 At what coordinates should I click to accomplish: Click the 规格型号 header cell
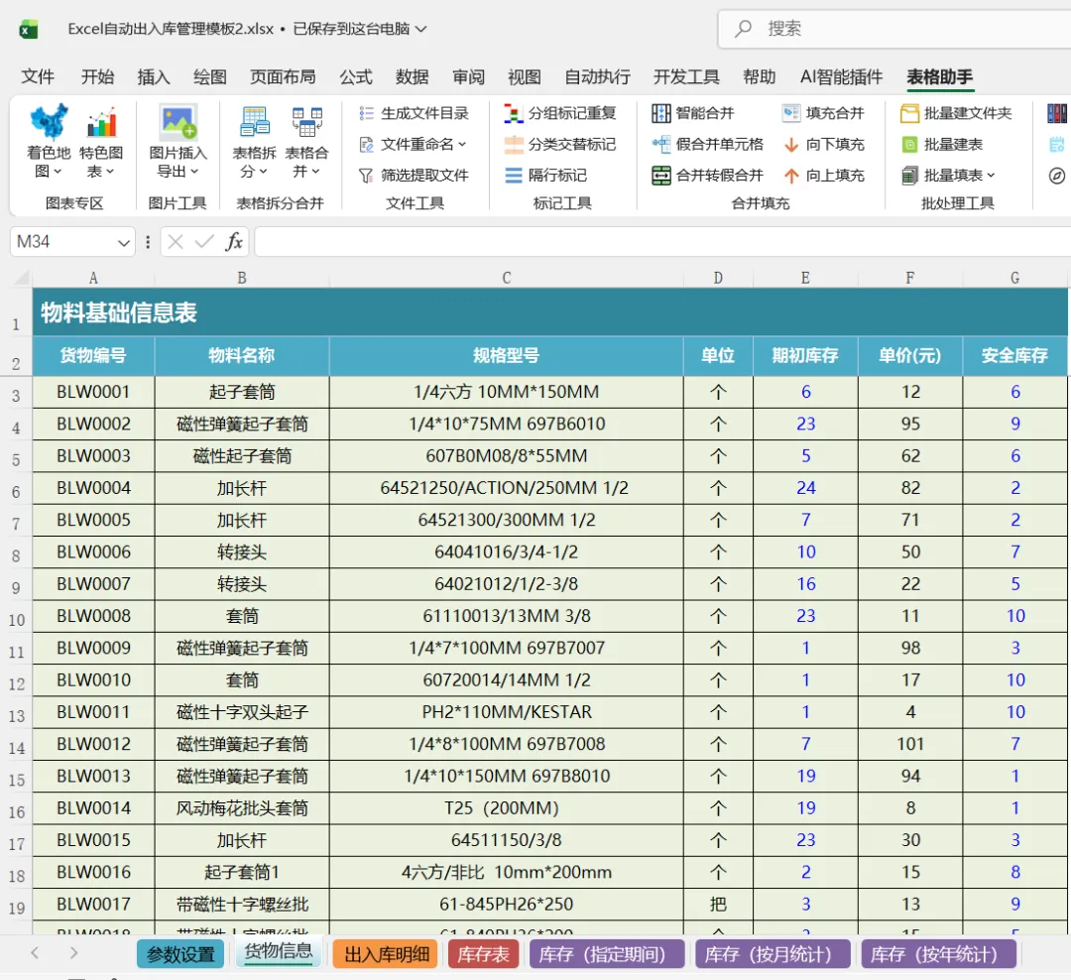pyautogui.click(x=506, y=355)
